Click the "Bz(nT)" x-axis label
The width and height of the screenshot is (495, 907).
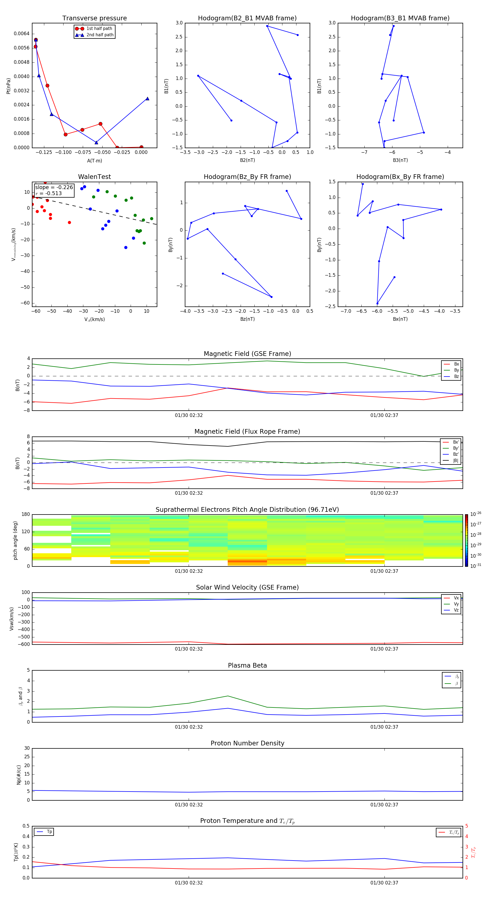tap(247, 319)
